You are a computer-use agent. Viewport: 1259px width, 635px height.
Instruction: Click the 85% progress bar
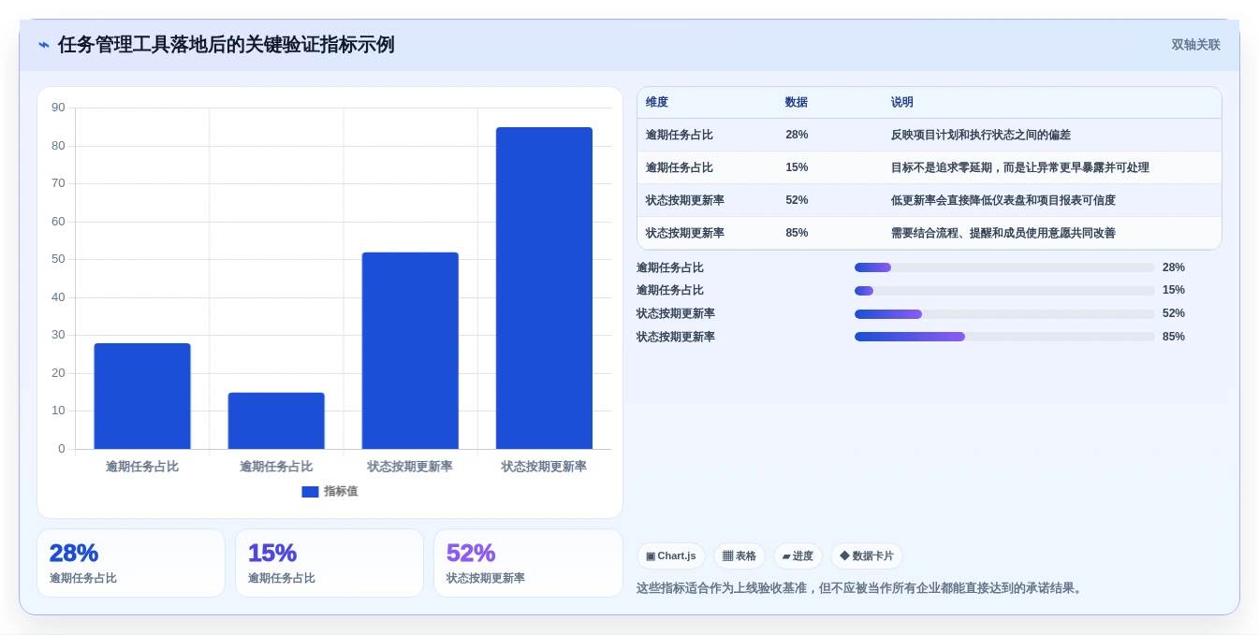click(x=1004, y=337)
